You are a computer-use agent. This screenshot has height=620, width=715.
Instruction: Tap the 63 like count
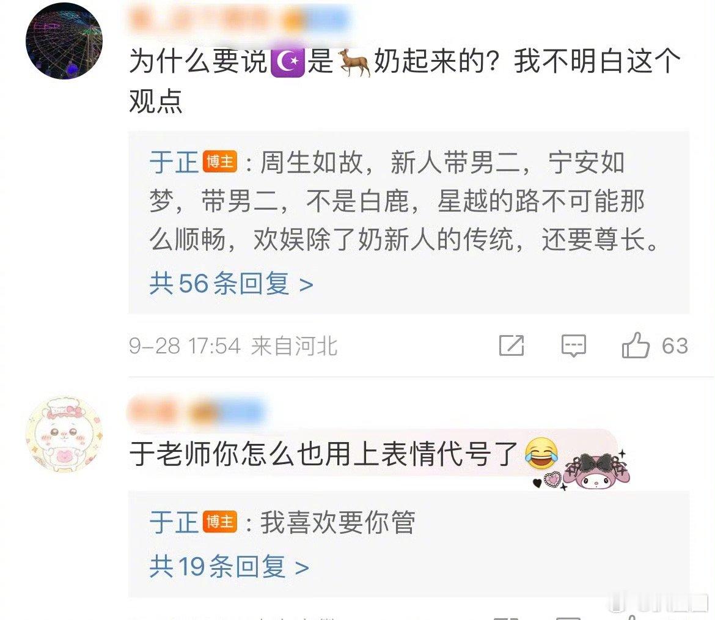[675, 345]
